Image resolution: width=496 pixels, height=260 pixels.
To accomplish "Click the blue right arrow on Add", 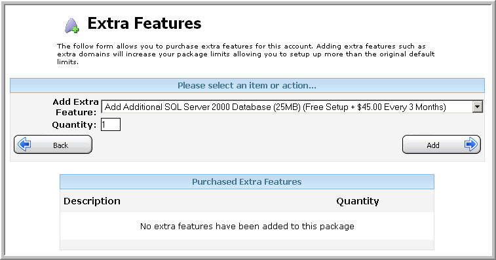I will pos(470,144).
